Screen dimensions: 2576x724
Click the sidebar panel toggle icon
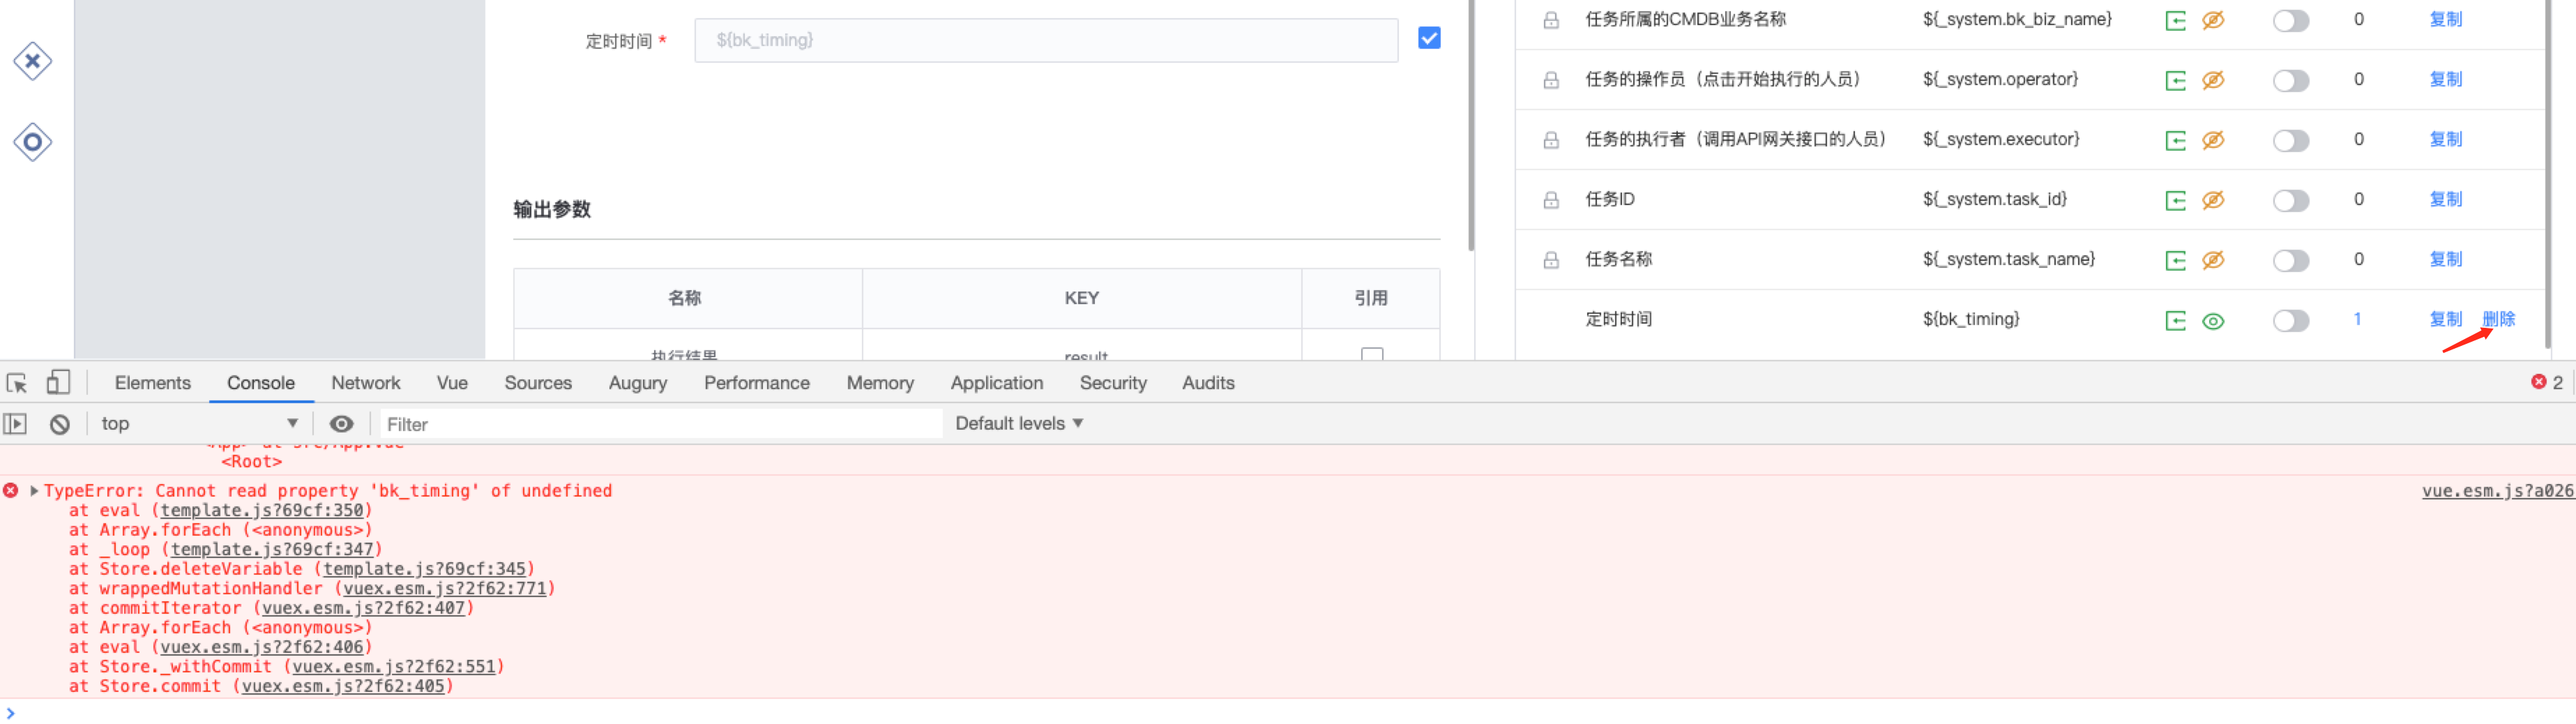coord(16,423)
